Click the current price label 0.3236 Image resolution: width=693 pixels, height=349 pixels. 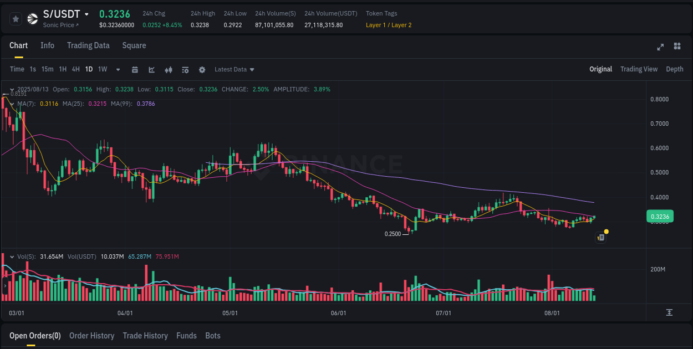660,216
